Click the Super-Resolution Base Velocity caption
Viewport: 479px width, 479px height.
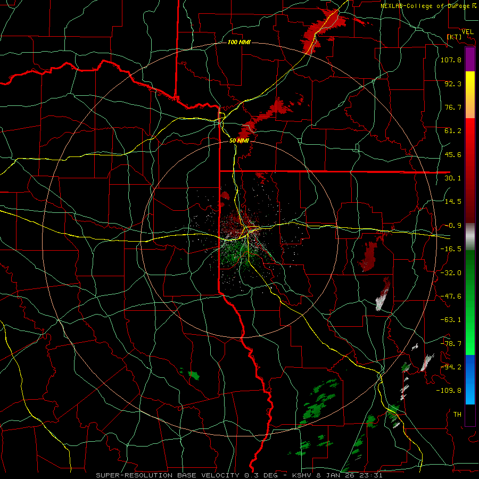[239, 475]
